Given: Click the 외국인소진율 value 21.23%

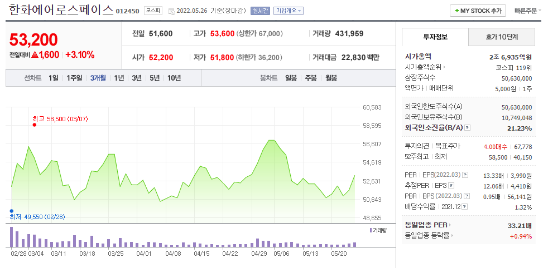Looking at the screenshot, I should pyautogui.click(x=520, y=128).
